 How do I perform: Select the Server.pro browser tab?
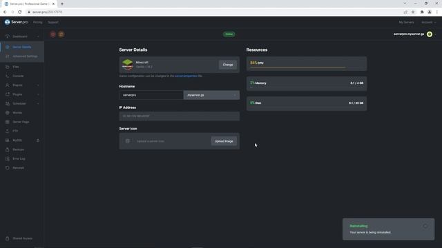click(29, 4)
